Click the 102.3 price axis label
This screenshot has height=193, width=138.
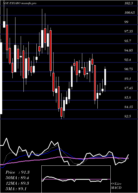click(x=129, y=3)
